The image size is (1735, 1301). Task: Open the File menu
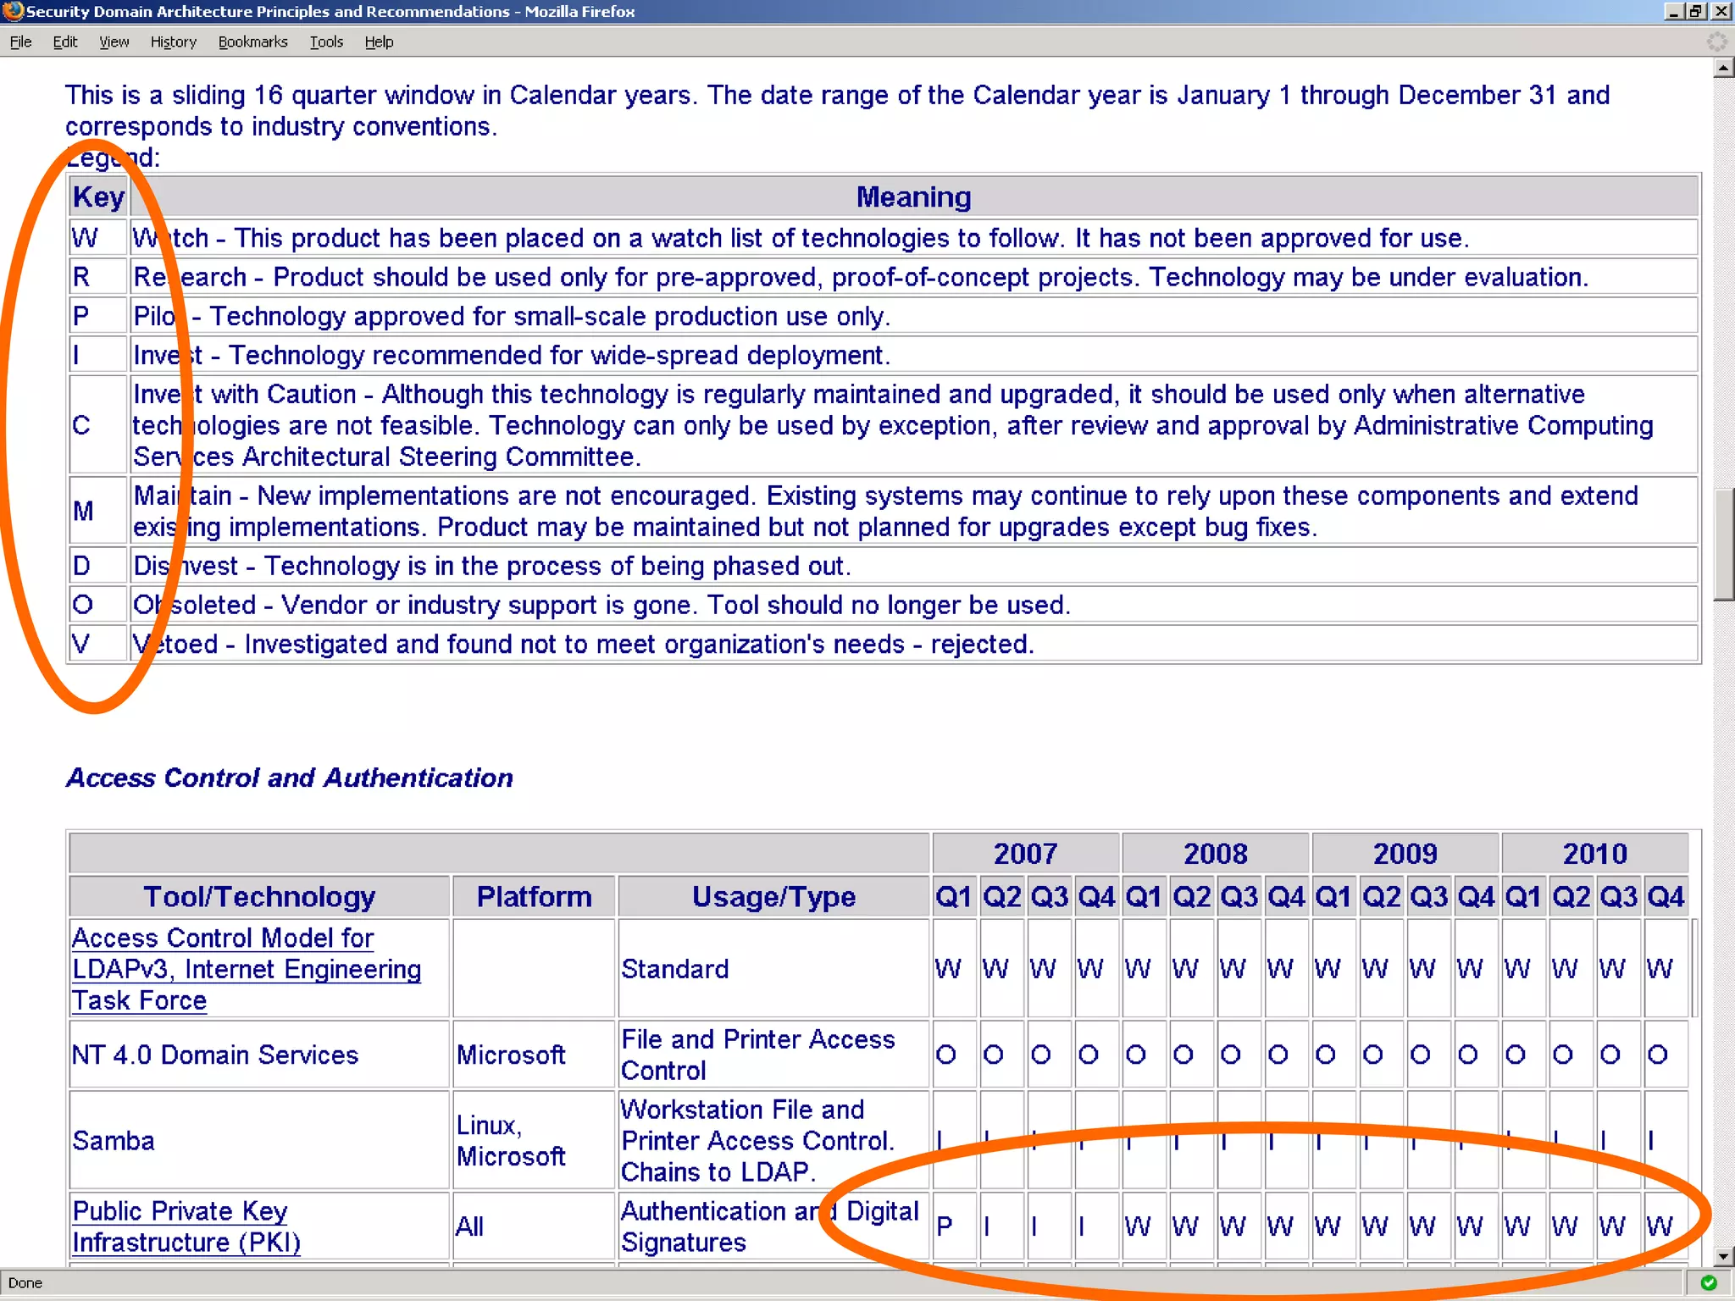[x=20, y=42]
